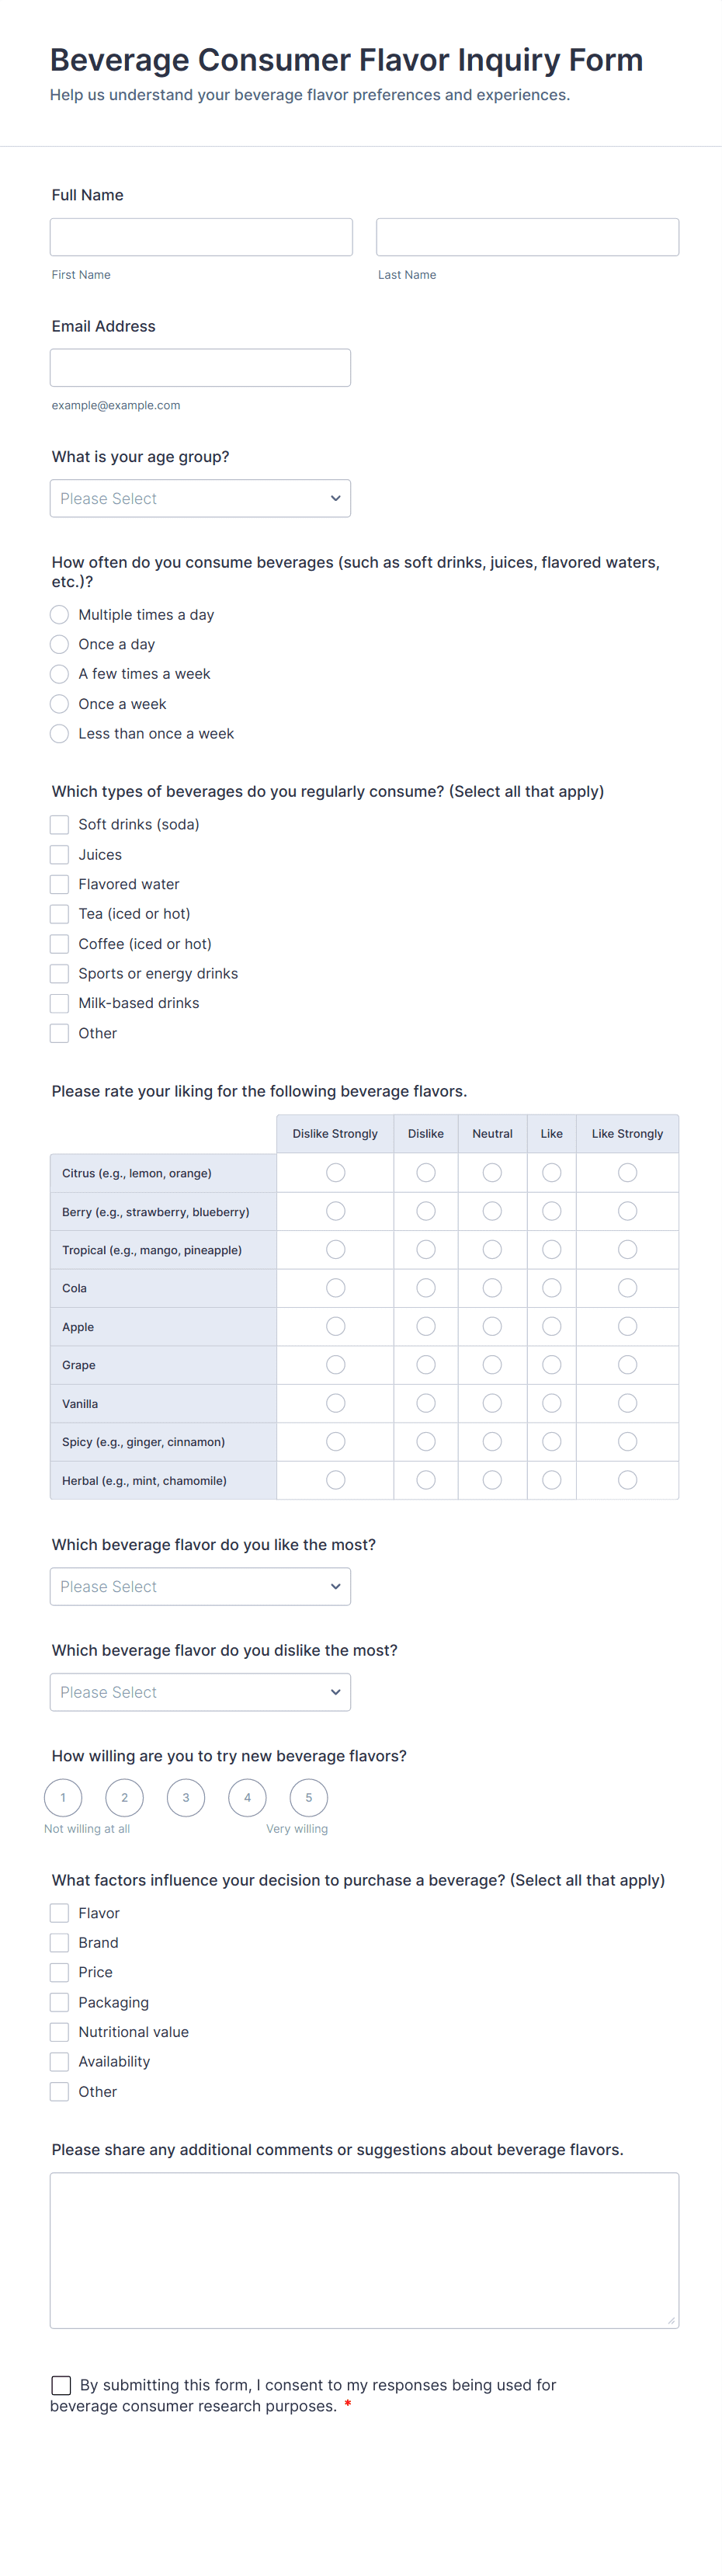The width and height of the screenshot is (722, 2576).
Task: Open the age group dropdown
Action: pyautogui.click(x=200, y=499)
